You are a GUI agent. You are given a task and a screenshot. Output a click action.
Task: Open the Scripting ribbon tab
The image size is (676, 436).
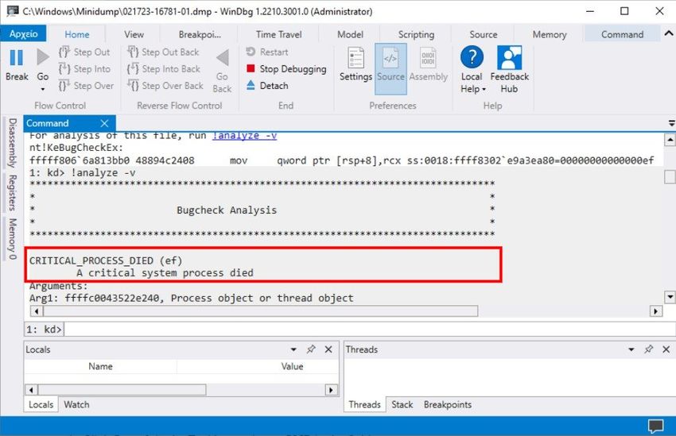pos(416,34)
